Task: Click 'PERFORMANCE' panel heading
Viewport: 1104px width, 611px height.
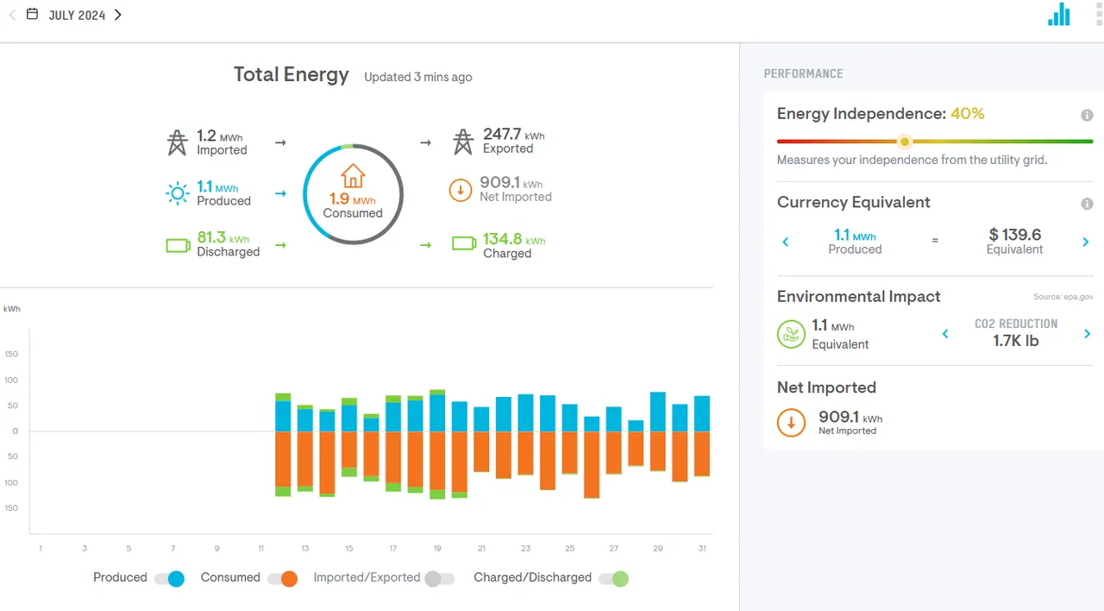Action: coord(804,74)
